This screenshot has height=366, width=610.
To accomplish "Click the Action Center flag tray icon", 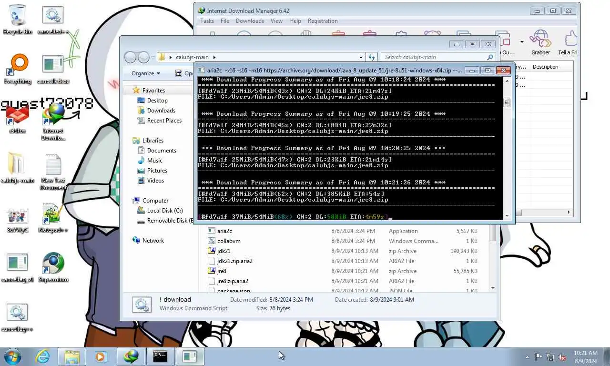I will (539, 357).
